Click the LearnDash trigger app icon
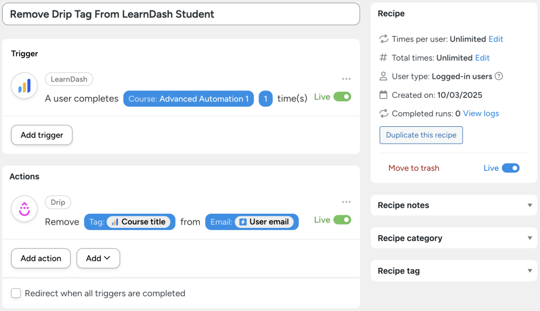540x311 pixels. point(23,85)
